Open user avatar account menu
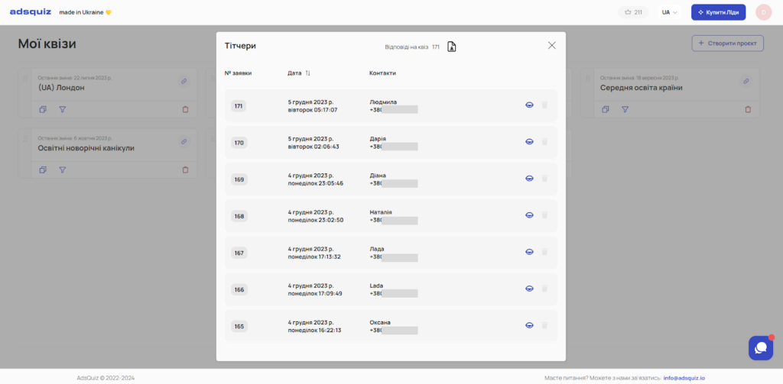Image resolution: width=783 pixels, height=384 pixels. tap(763, 12)
